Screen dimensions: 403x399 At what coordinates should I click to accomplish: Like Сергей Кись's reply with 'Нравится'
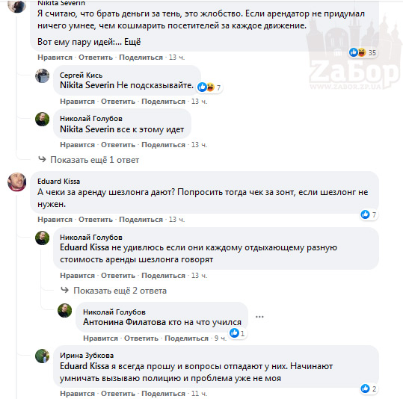77,101
